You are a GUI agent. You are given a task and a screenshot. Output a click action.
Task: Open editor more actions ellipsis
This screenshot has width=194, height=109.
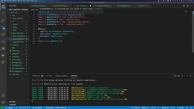191,6
